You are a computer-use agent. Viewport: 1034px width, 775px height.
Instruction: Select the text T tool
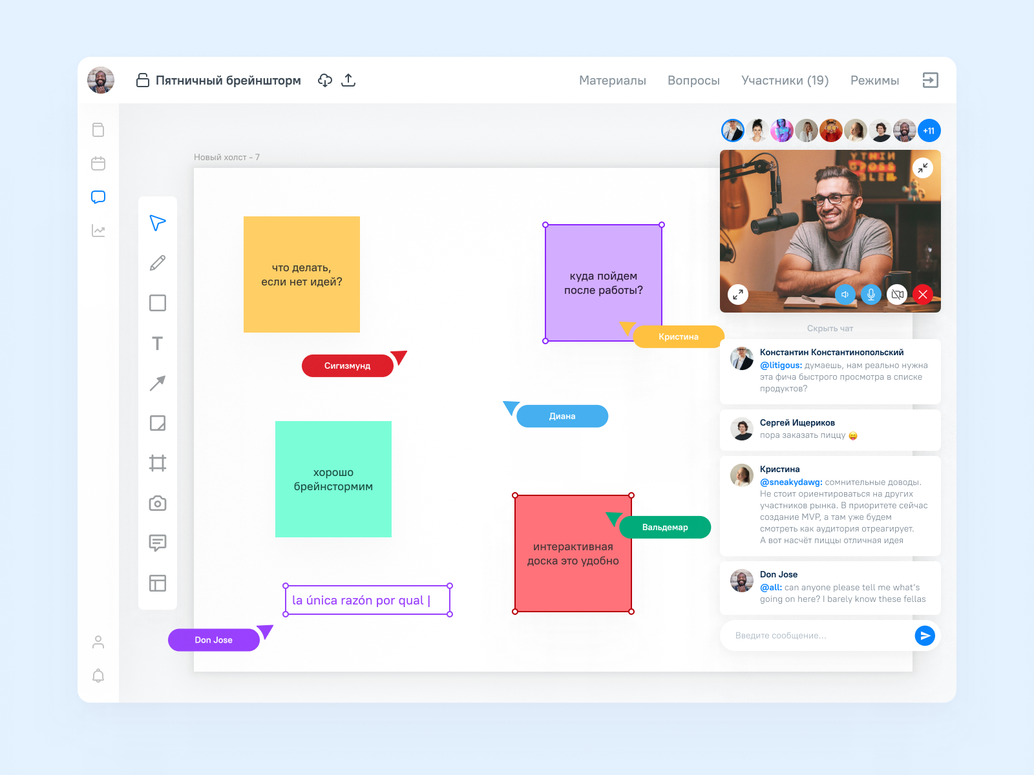click(158, 343)
